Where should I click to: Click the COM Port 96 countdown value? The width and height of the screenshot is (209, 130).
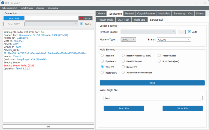pos(42,32)
